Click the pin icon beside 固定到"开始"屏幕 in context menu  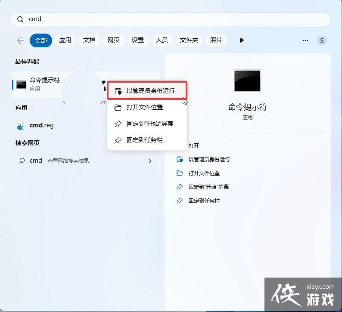pyautogui.click(x=118, y=124)
